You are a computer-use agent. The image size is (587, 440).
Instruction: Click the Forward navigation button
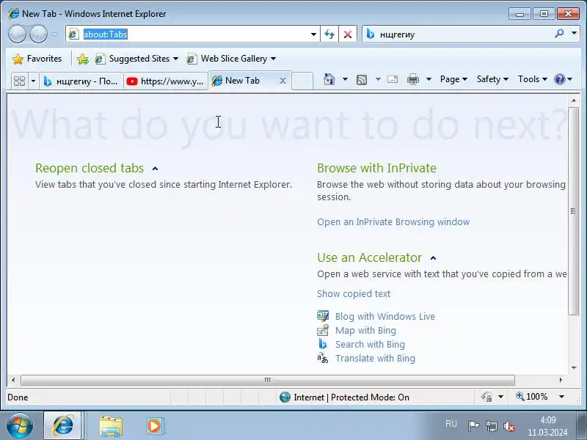pyautogui.click(x=38, y=34)
